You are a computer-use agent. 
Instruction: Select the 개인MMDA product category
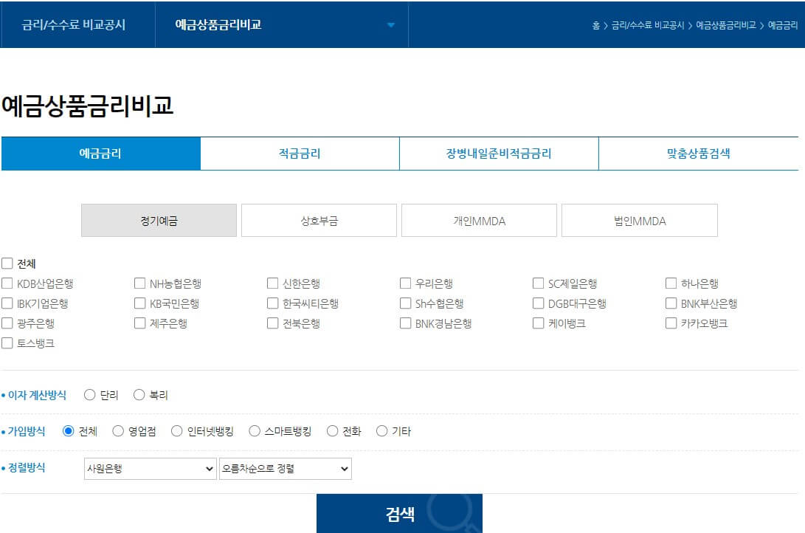click(x=479, y=220)
